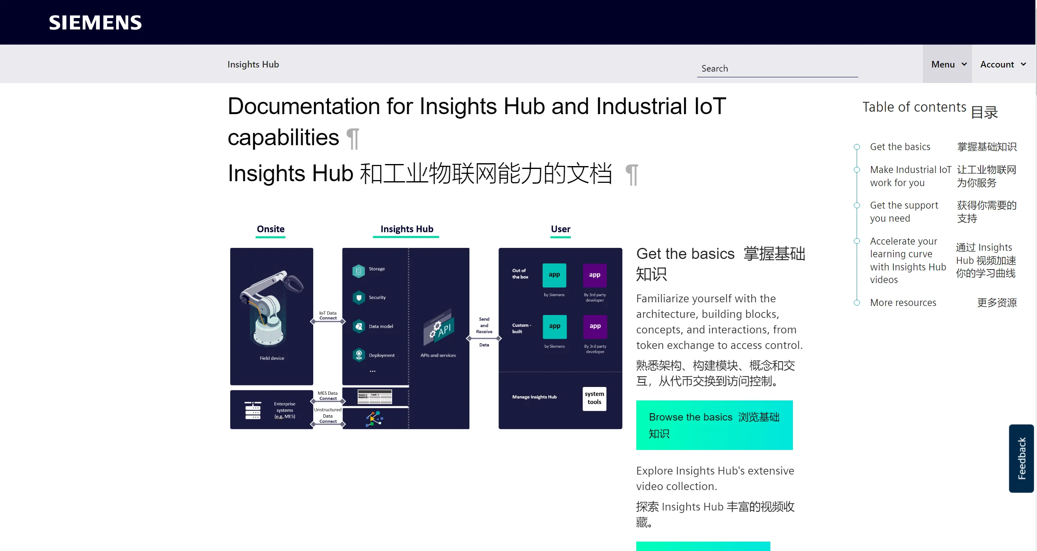
Task: Click the system tools box
Action: pyautogui.click(x=594, y=398)
